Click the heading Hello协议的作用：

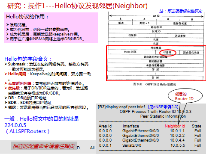point(27,17)
